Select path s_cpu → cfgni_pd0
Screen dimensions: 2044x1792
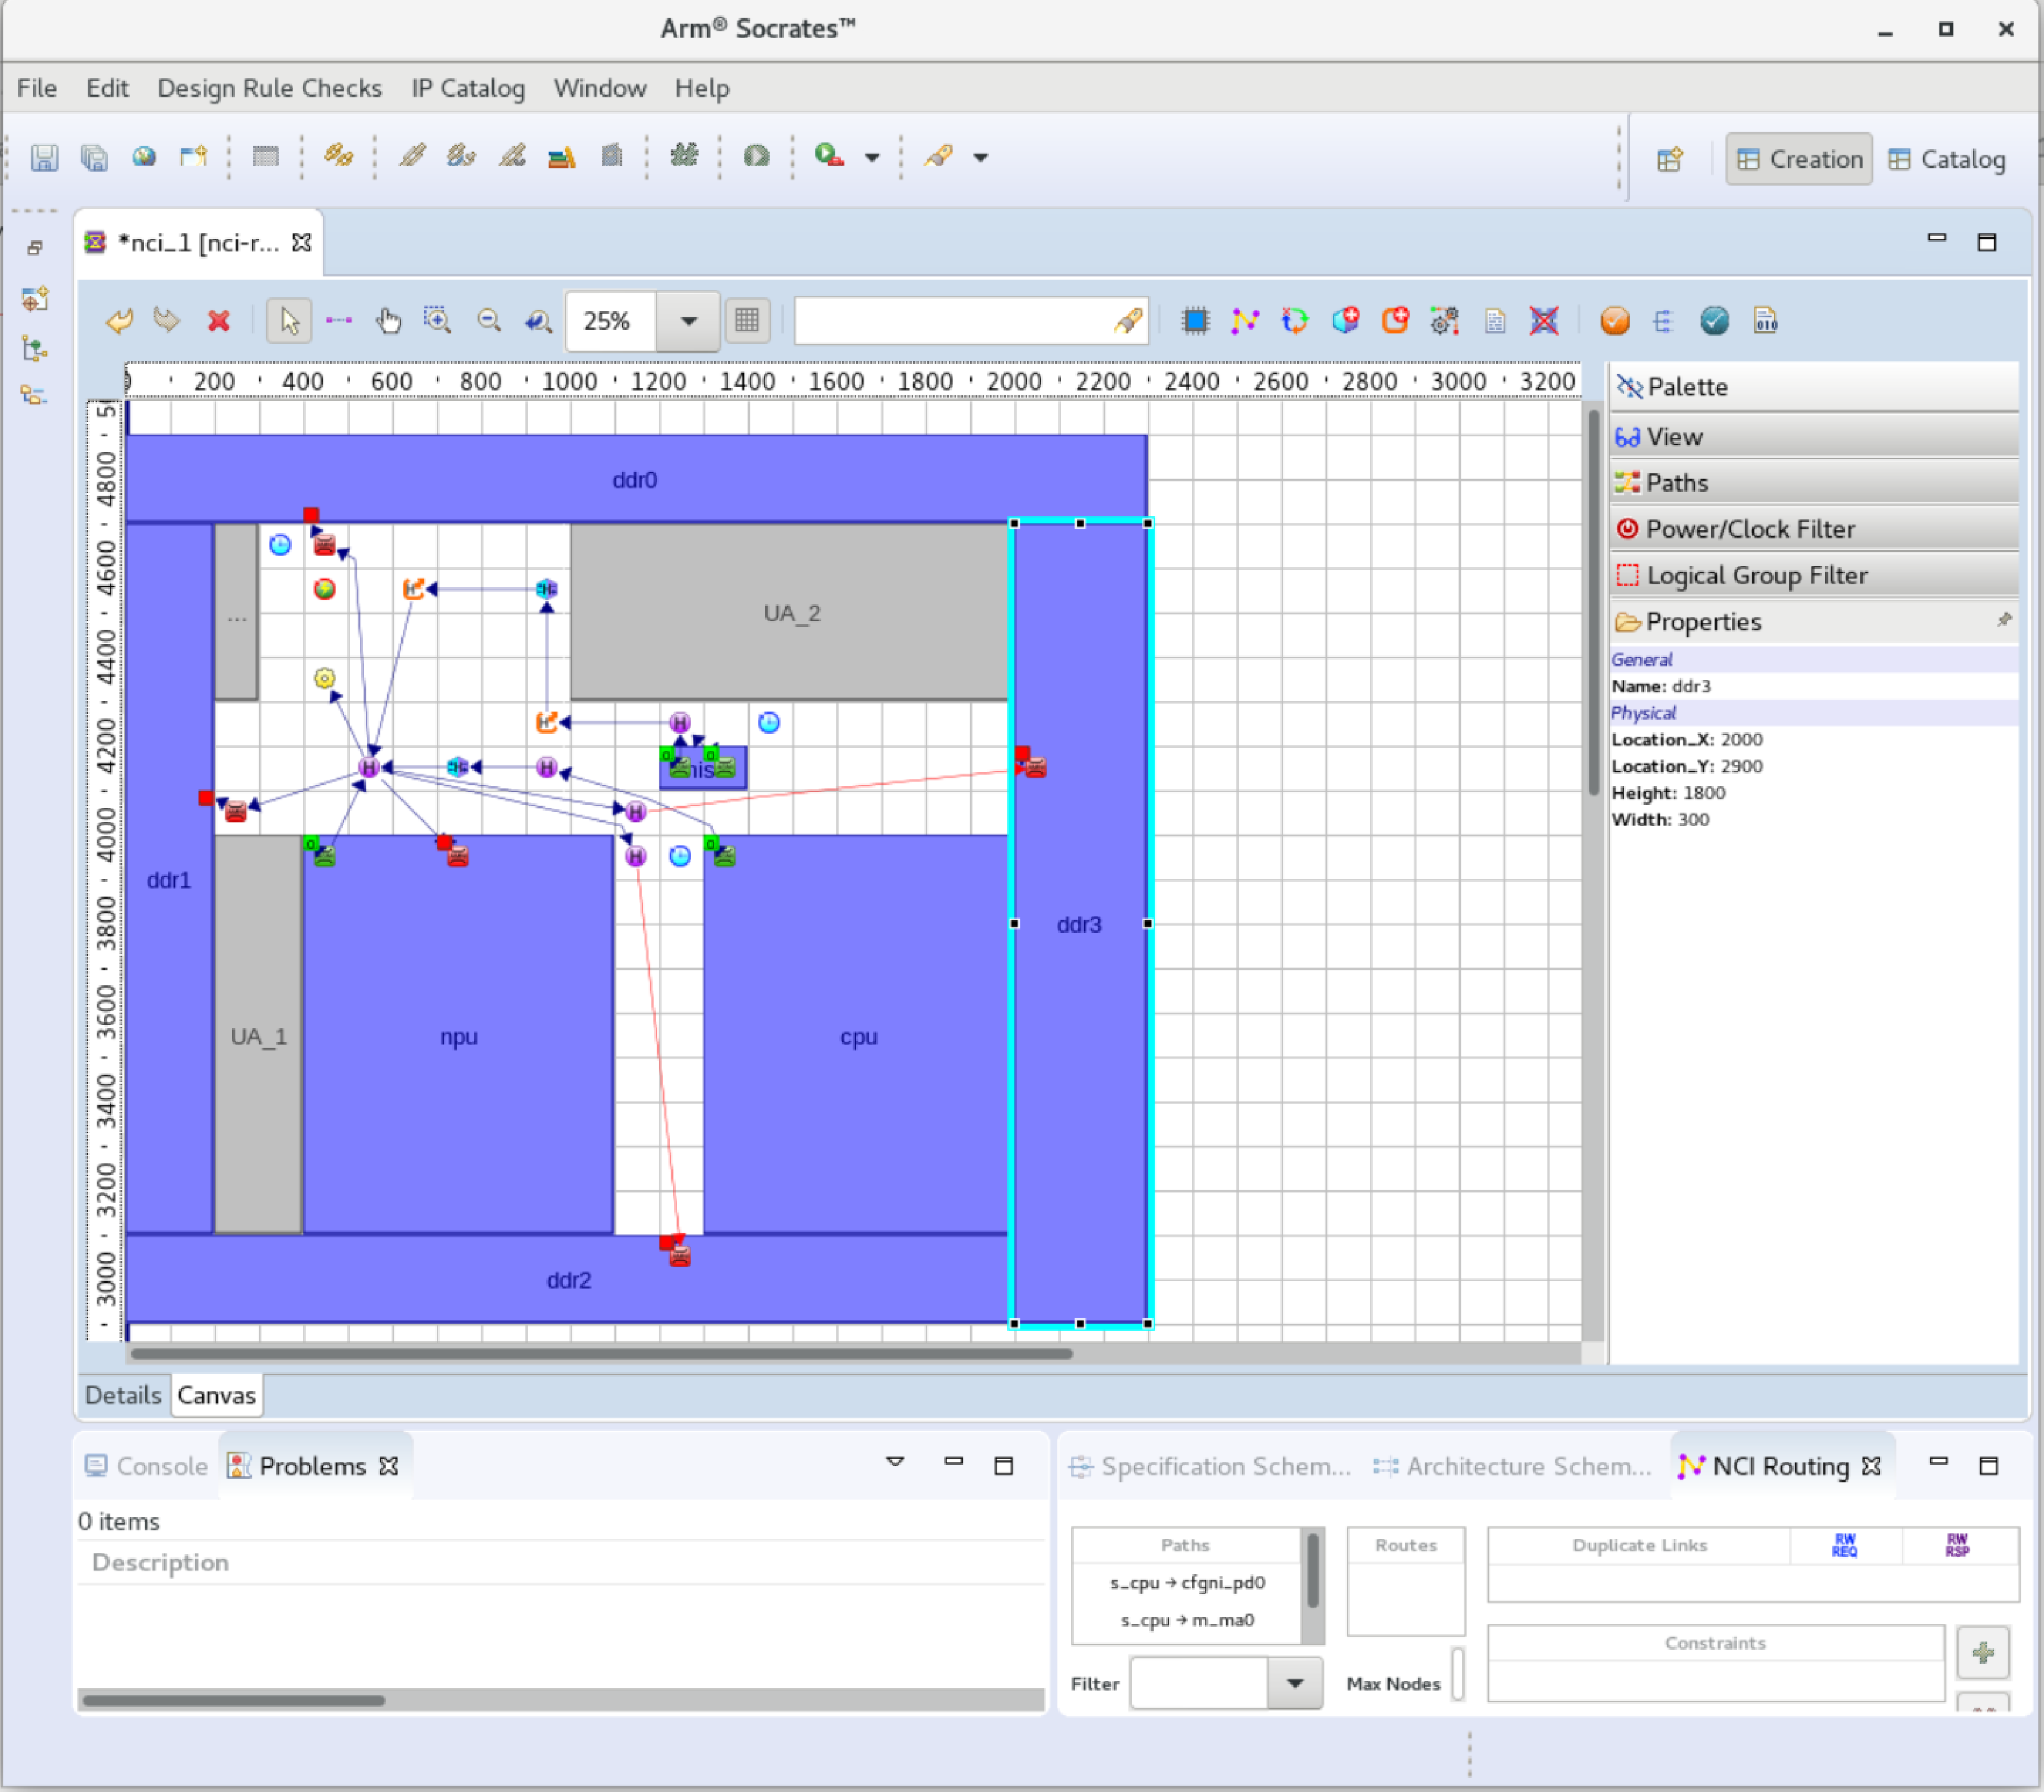(x=1187, y=1582)
